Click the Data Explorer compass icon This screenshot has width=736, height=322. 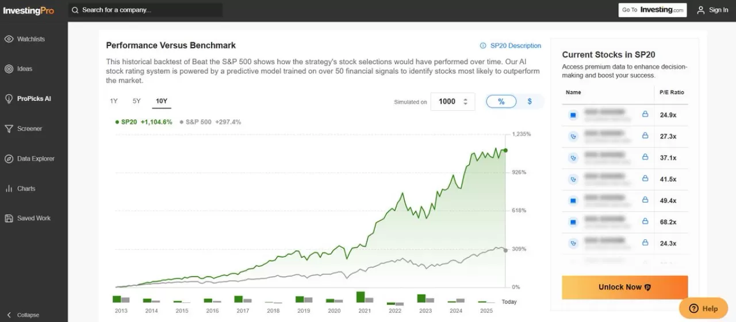point(9,158)
